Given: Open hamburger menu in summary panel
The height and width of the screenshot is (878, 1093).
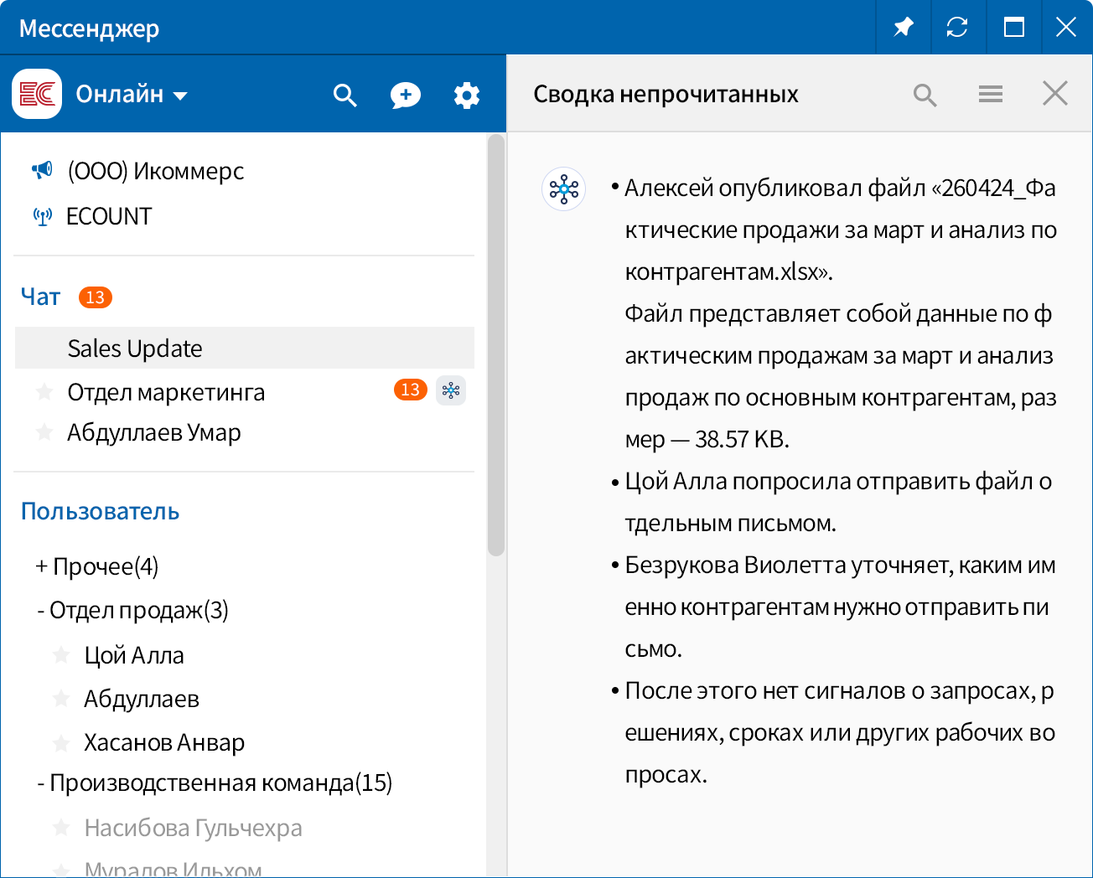Looking at the screenshot, I should click(x=991, y=94).
